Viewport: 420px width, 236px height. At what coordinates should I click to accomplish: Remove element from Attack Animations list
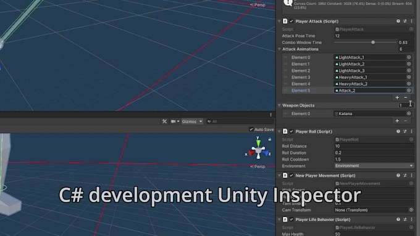[x=406, y=97]
